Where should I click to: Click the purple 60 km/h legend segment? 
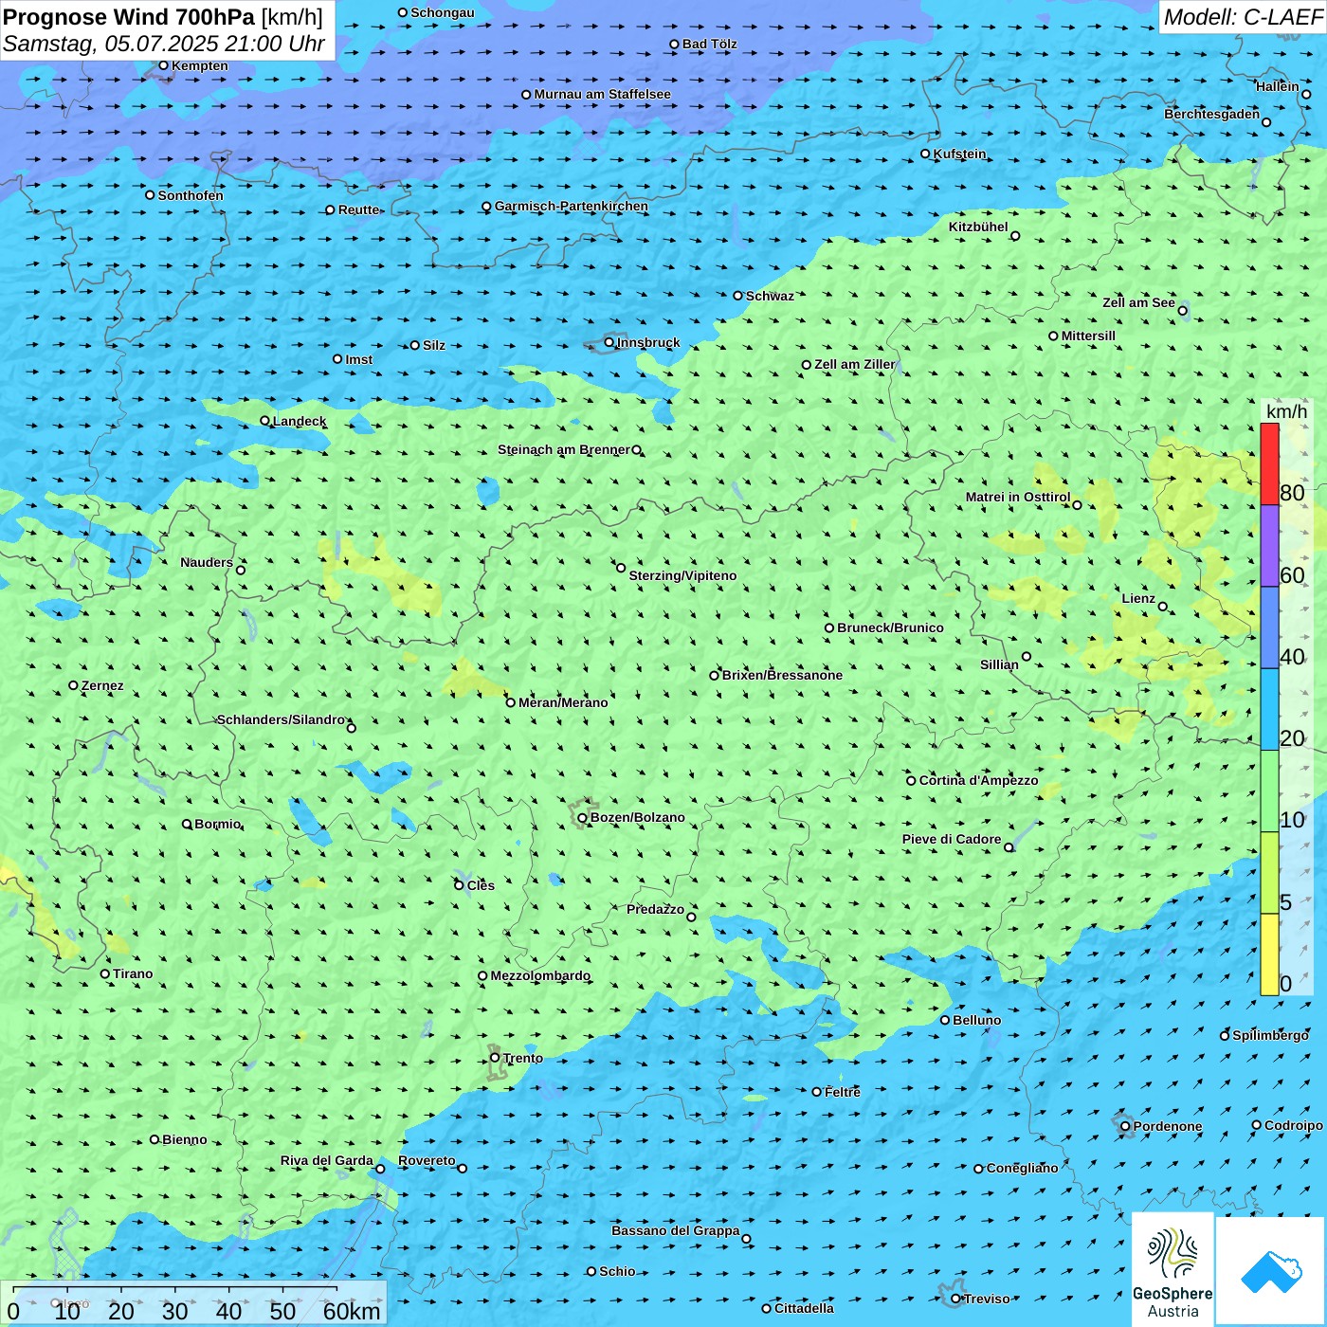(1269, 545)
